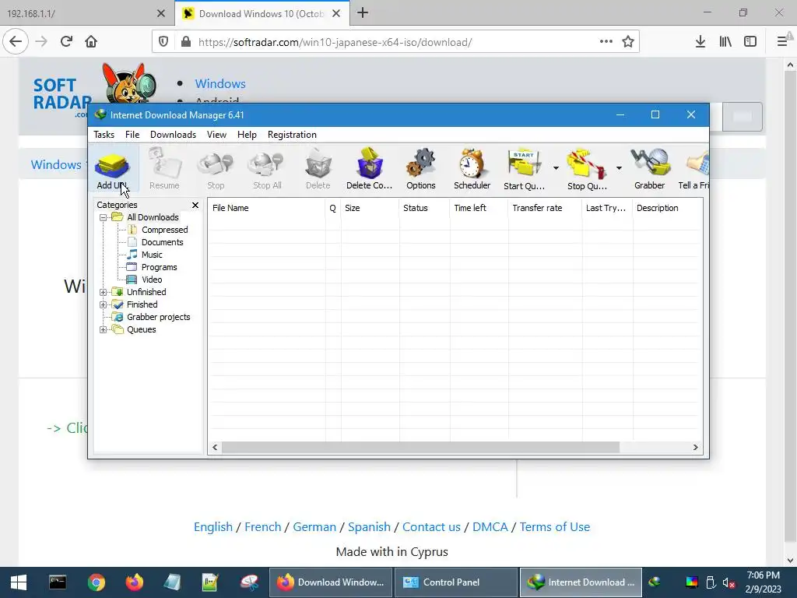Select the Music category

(152, 255)
